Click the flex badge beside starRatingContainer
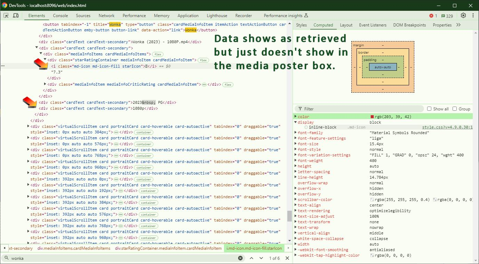Viewport: 479px width, 264px height. [x=203, y=60]
